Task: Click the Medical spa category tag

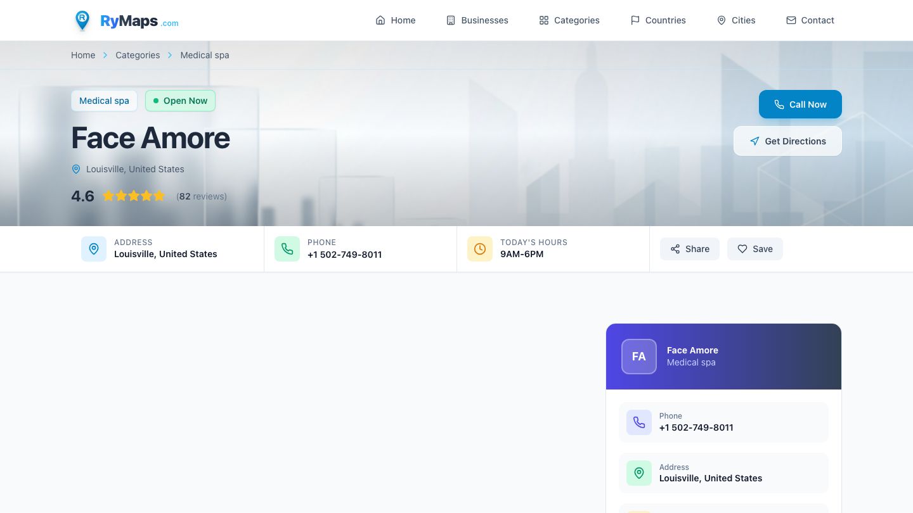Action: tap(104, 101)
